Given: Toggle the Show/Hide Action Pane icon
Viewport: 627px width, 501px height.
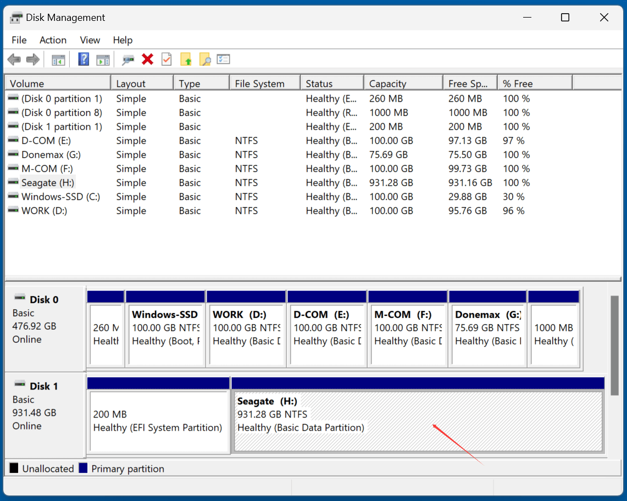Looking at the screenshot, I should (x=103, y=59).
